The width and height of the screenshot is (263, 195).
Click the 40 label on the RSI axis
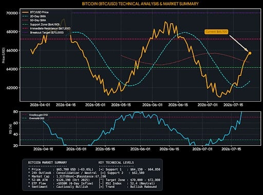coord(15,134)
